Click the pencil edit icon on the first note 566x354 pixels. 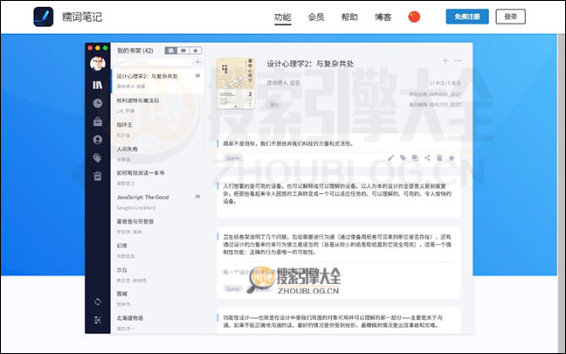point(390,158)
